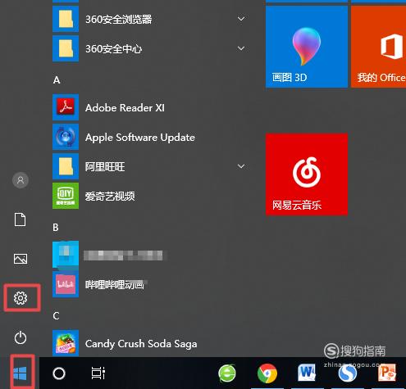Select the 阿里旺旺 label

(105, 166)
